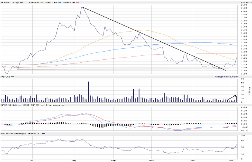252x162 pixels.
Task: Click the Volume panel label
Action: point(6,77)
